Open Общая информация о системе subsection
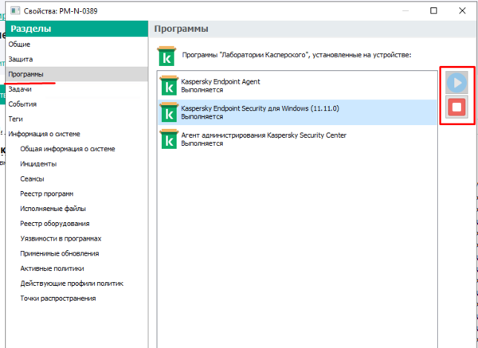 point(68,149)
